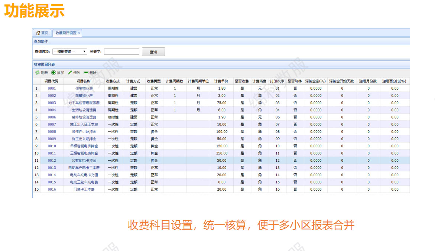Select the 地下车位管理服务费 row name

pos(84,103)
